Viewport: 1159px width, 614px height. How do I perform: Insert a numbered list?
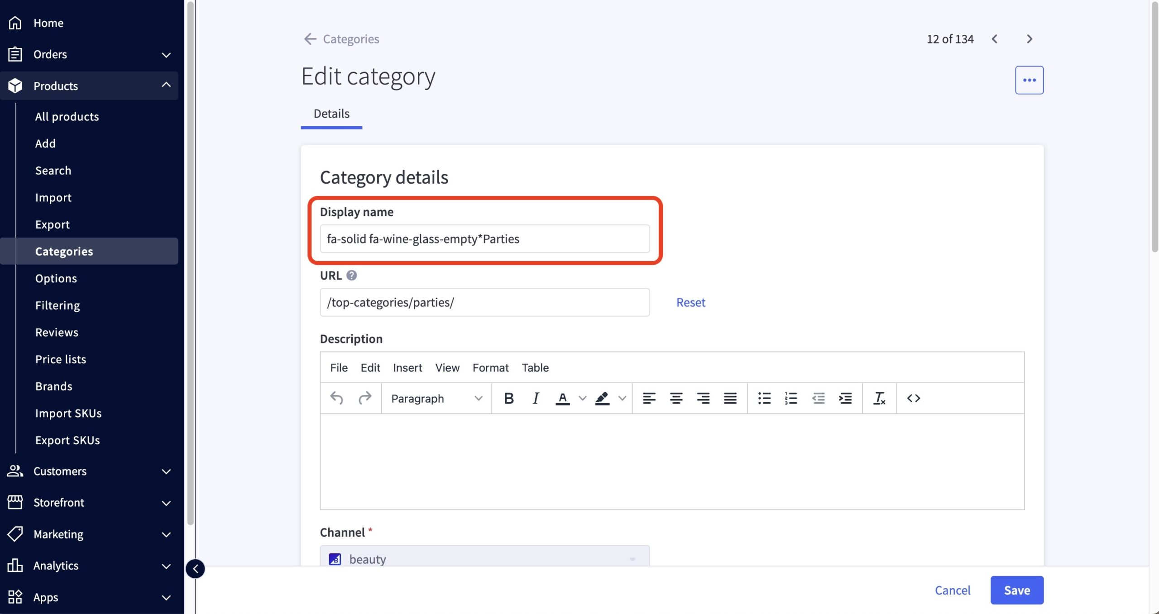pyautogui.click(x=791, y=398)
